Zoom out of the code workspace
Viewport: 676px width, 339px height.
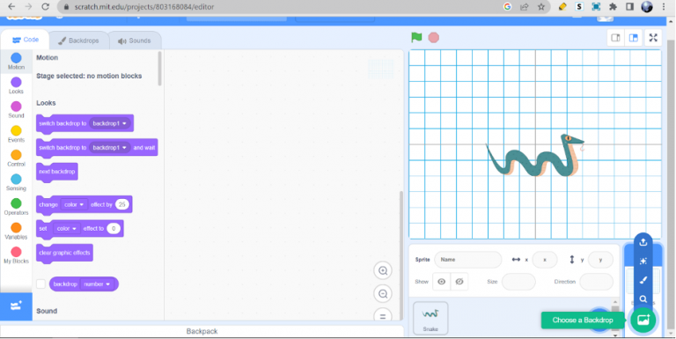pyautogui.click(x=382, y=294)
